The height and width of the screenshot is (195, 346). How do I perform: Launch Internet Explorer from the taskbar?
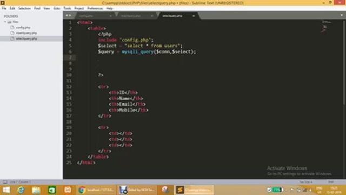coord(21,190)
